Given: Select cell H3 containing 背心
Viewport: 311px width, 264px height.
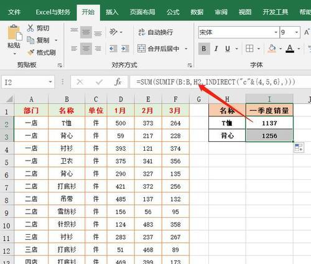Looking at the screenshot, I should click(227, 136).
